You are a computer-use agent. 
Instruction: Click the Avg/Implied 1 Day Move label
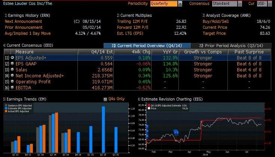pyautogui.click(x=28, y=33)
